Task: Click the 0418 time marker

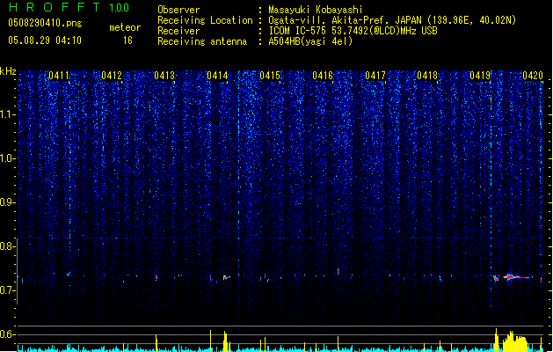Action: 427,76
